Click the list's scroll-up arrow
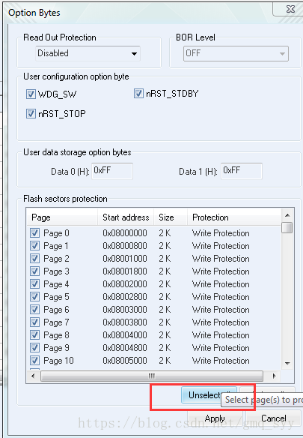This screenshot has width=303, height=438. (288, 215)
